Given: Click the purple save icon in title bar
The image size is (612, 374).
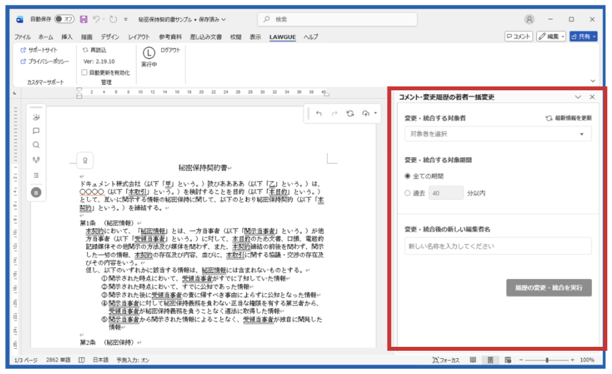Looking at the screenshot, I should click(x=84, y=19).
